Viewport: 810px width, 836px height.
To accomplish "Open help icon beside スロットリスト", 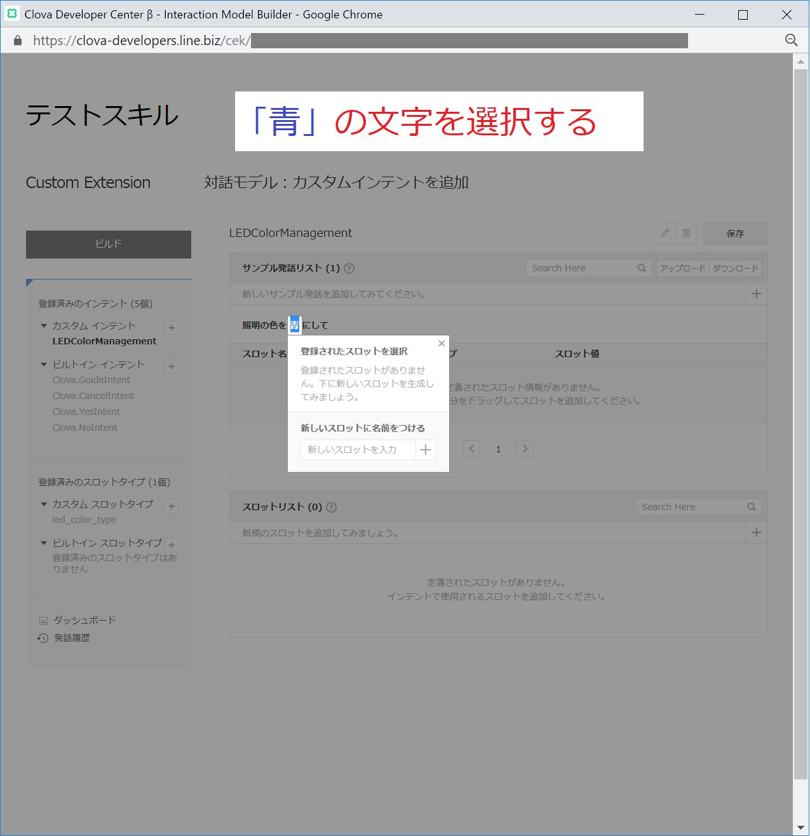I will click(331, 508).
